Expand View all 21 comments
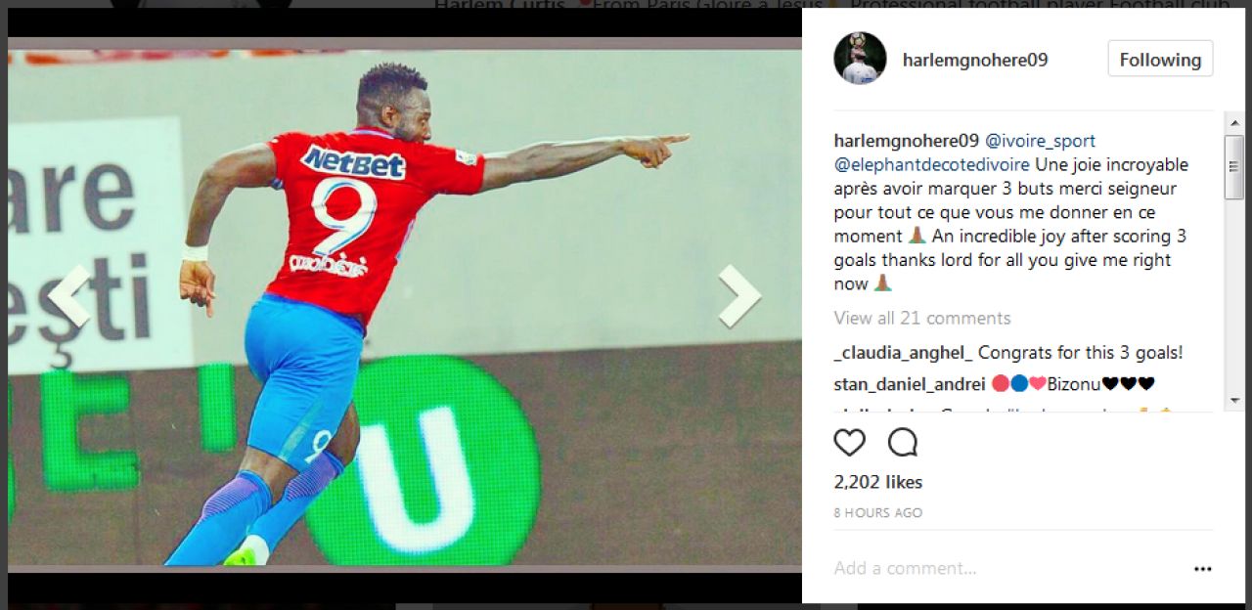This screenshot has height=610, width=1252. click(x=922, y=318)
